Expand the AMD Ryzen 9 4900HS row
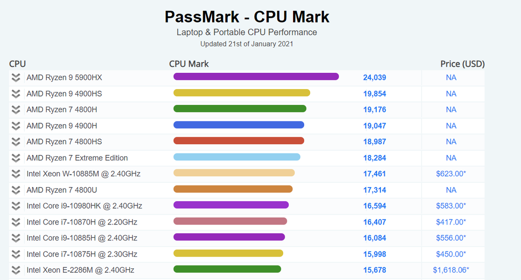Image resolution: width=521 pixels, height=280 pixels. click(x=16, y=94)
